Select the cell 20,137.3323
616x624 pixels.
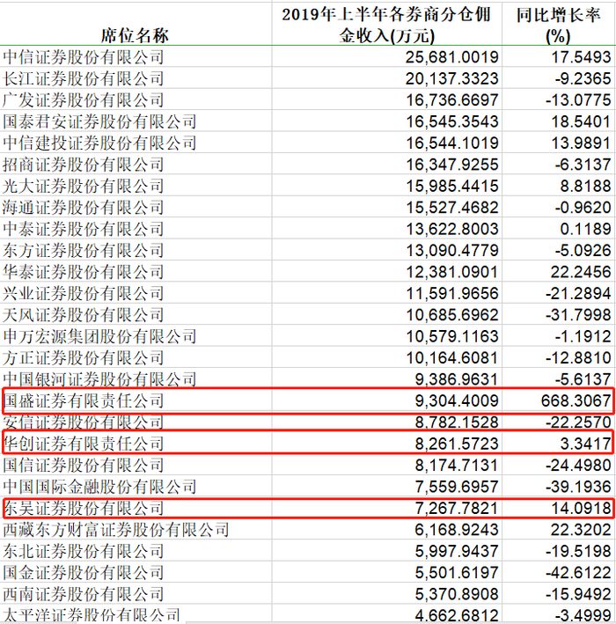(451, 79)
